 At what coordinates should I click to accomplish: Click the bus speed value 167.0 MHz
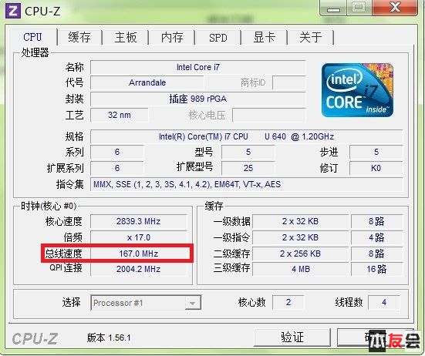pyautogui.click(x=139, y=254)
